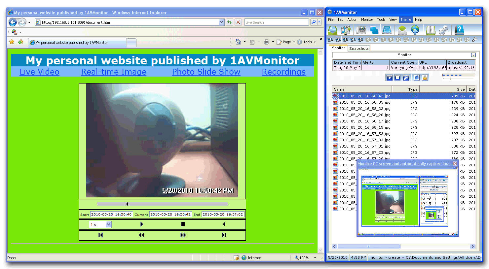The image size is (489, 269).
Task: Switch to monitor number 2 in 1AVMonitor
Action: [x=338, y=40]
